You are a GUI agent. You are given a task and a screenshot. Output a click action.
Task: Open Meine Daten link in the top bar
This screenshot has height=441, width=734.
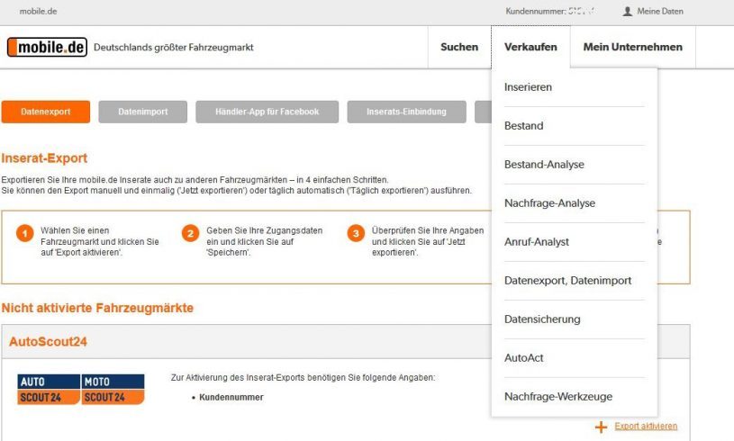pos(659,11)
